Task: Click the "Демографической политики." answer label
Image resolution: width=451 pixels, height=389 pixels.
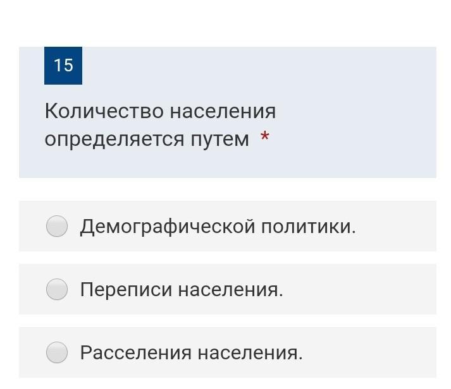Action: click(x=218, y=226)
